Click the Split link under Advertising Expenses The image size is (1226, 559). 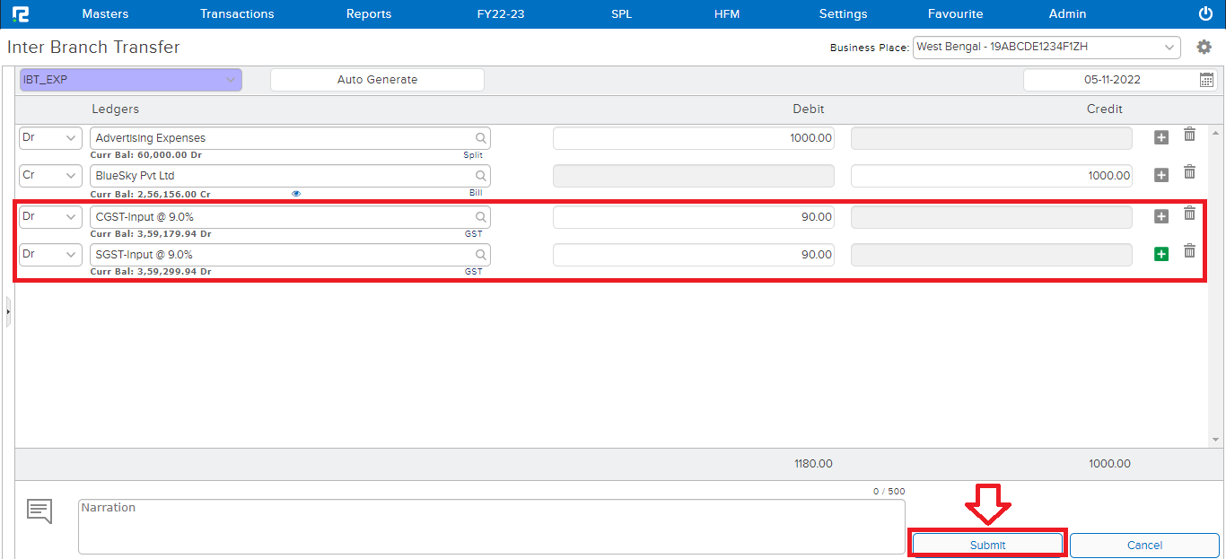(x=473, y=155)
